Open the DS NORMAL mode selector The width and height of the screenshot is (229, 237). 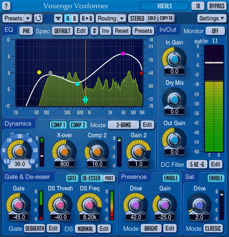[85, 229]
